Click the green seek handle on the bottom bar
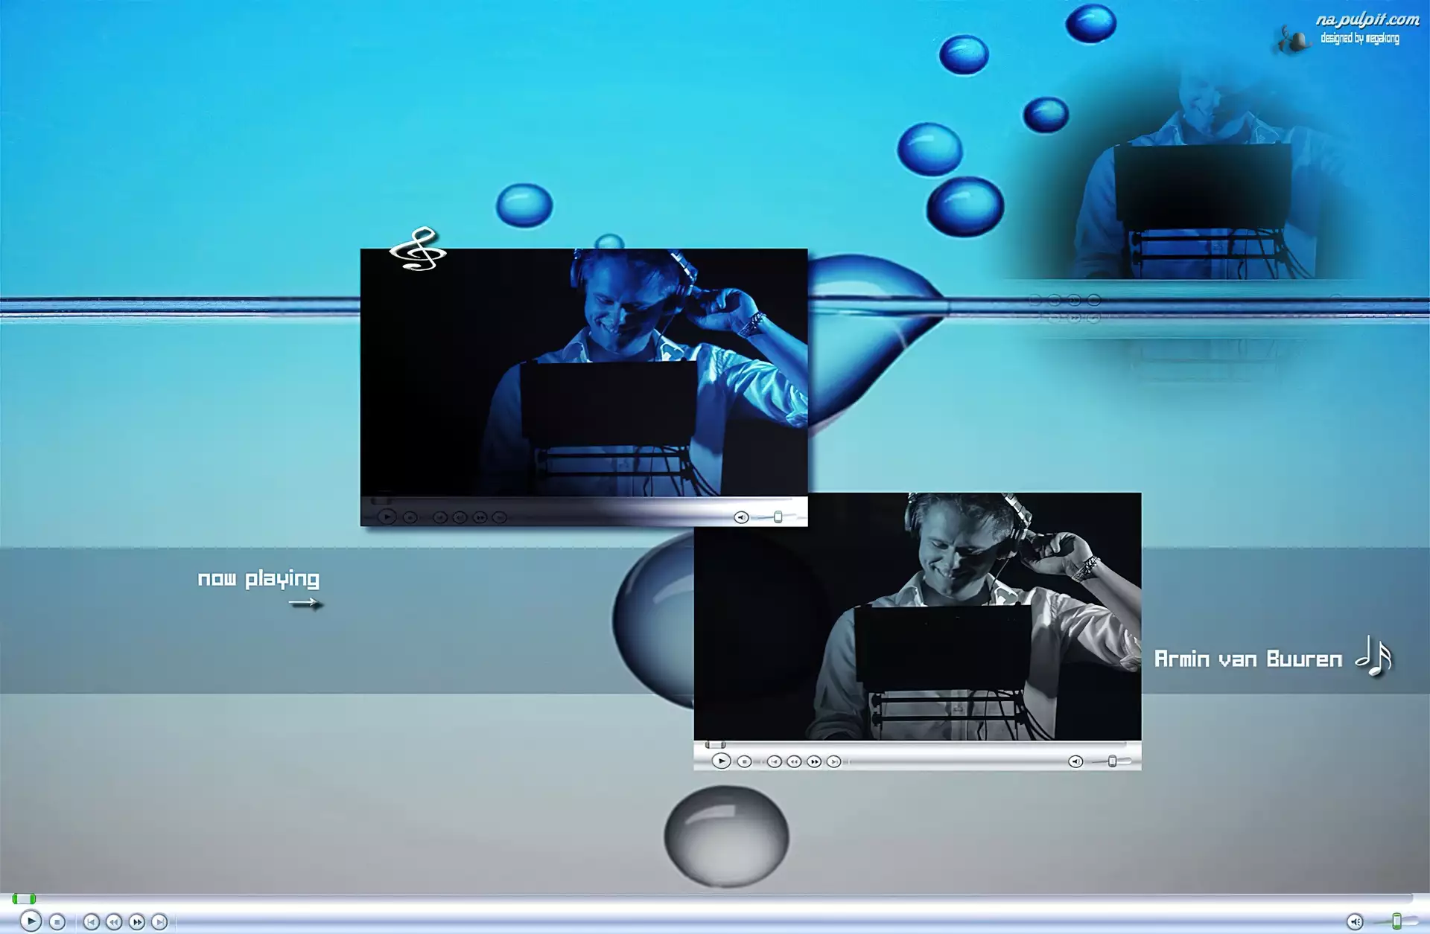This screenshot has height=934, width=1430. [x=24, y=899]
